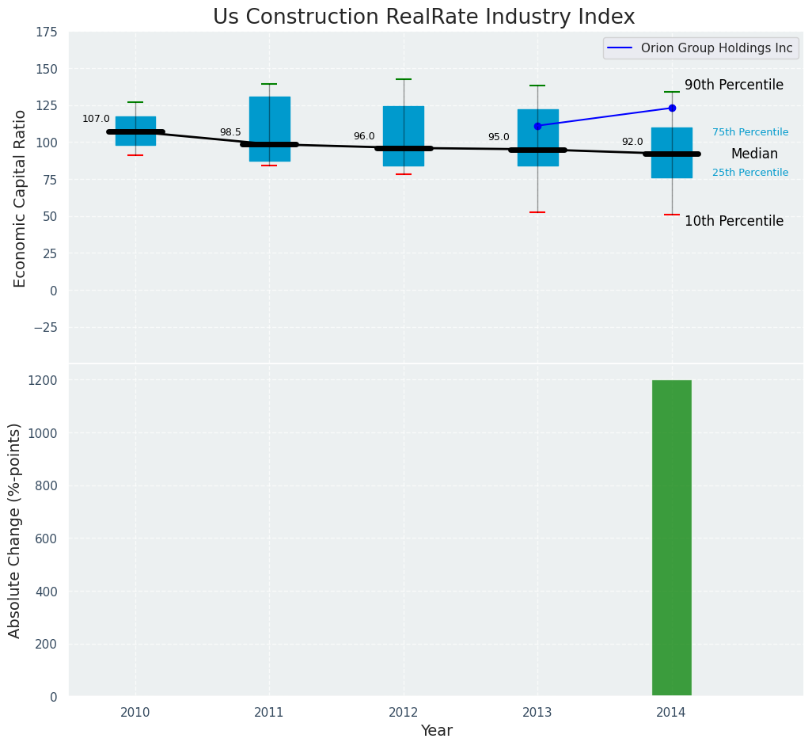Viewport: 812px width, 746px height.
Task: Click the 75th Percentile annotation text
Action: click(x=750, y=133)
